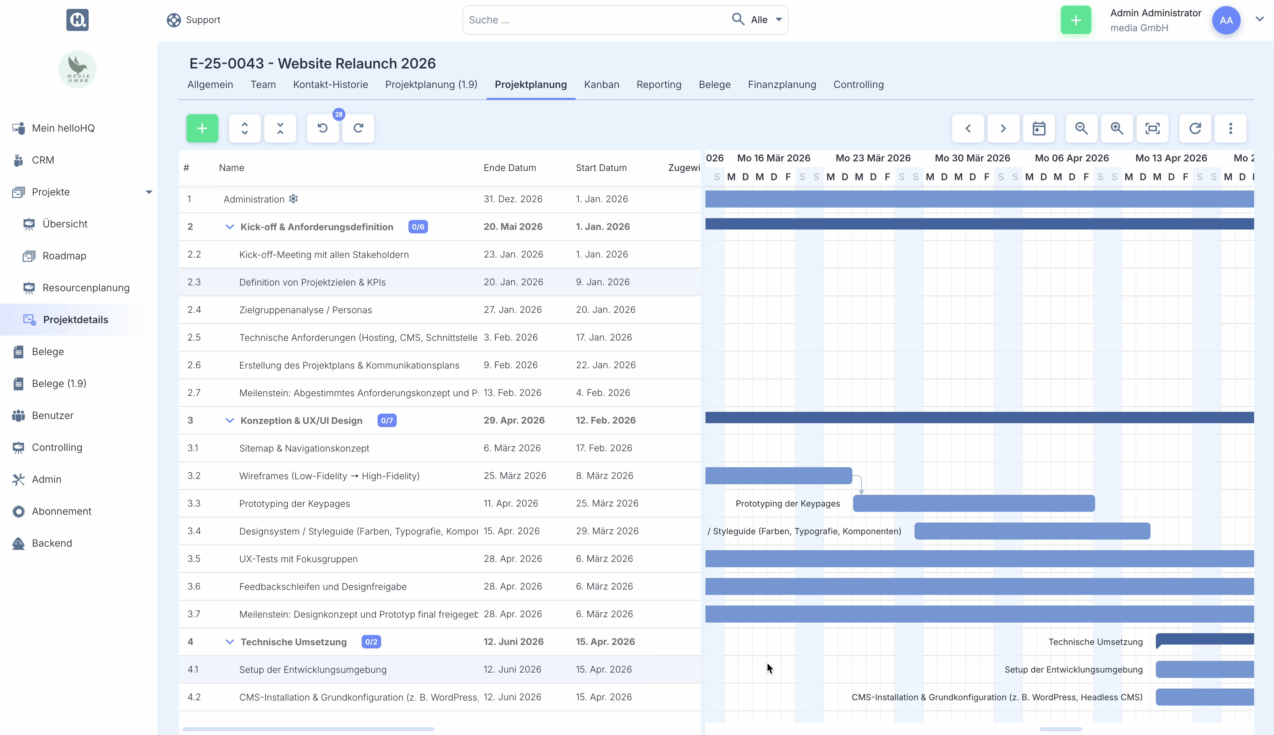
Task: Collapse Kick-off & Anforderungsdefinition group
Action: click(229, 227)
